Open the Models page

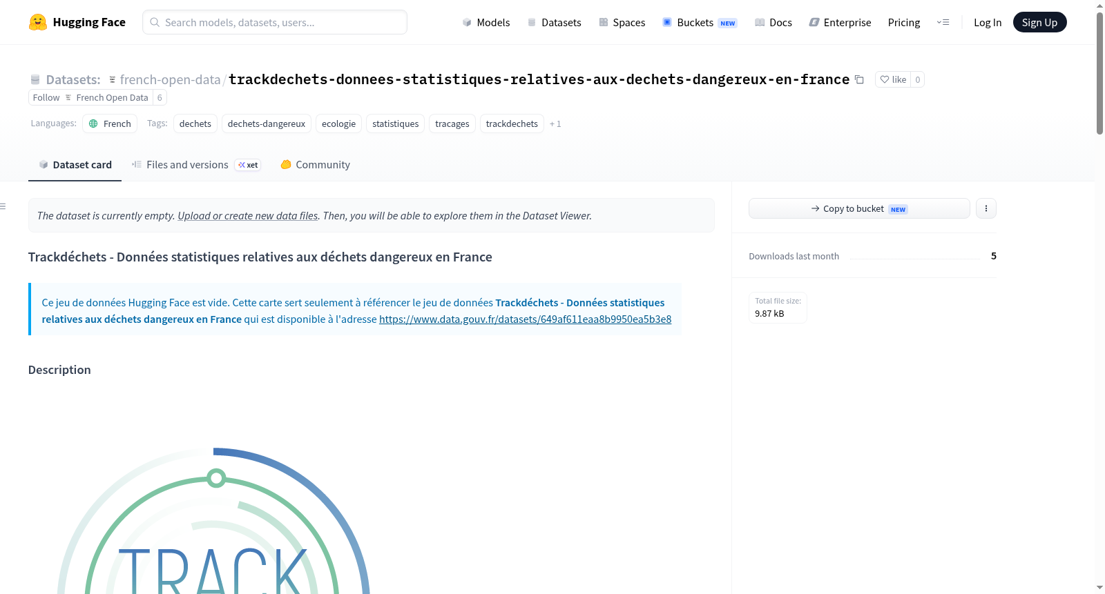point(486,22)
